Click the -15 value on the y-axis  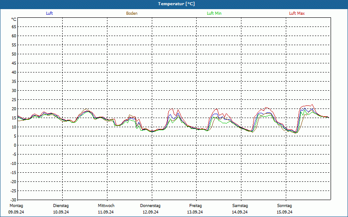13,172
